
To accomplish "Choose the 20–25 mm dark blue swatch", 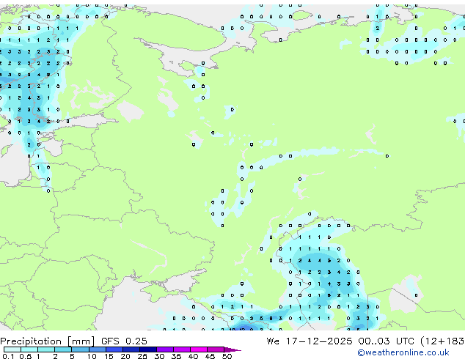I will coord(131,349).
